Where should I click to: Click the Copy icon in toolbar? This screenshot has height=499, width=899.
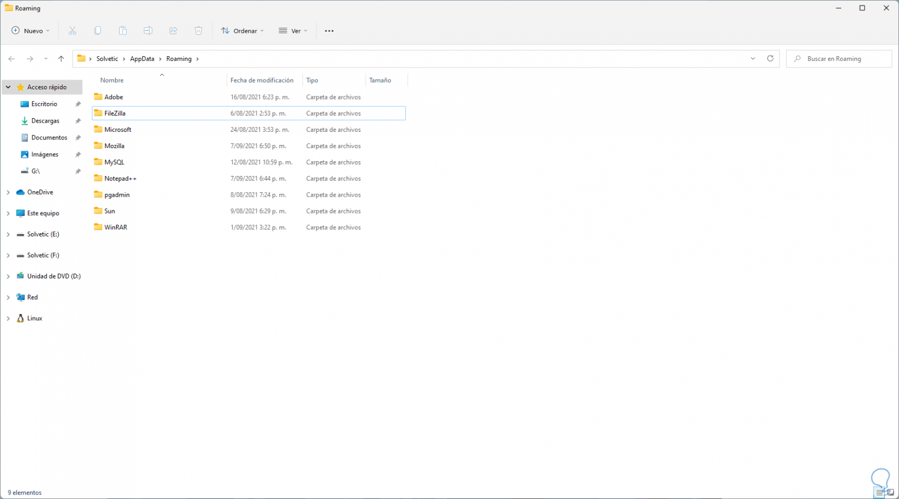(x=98, y=31)
